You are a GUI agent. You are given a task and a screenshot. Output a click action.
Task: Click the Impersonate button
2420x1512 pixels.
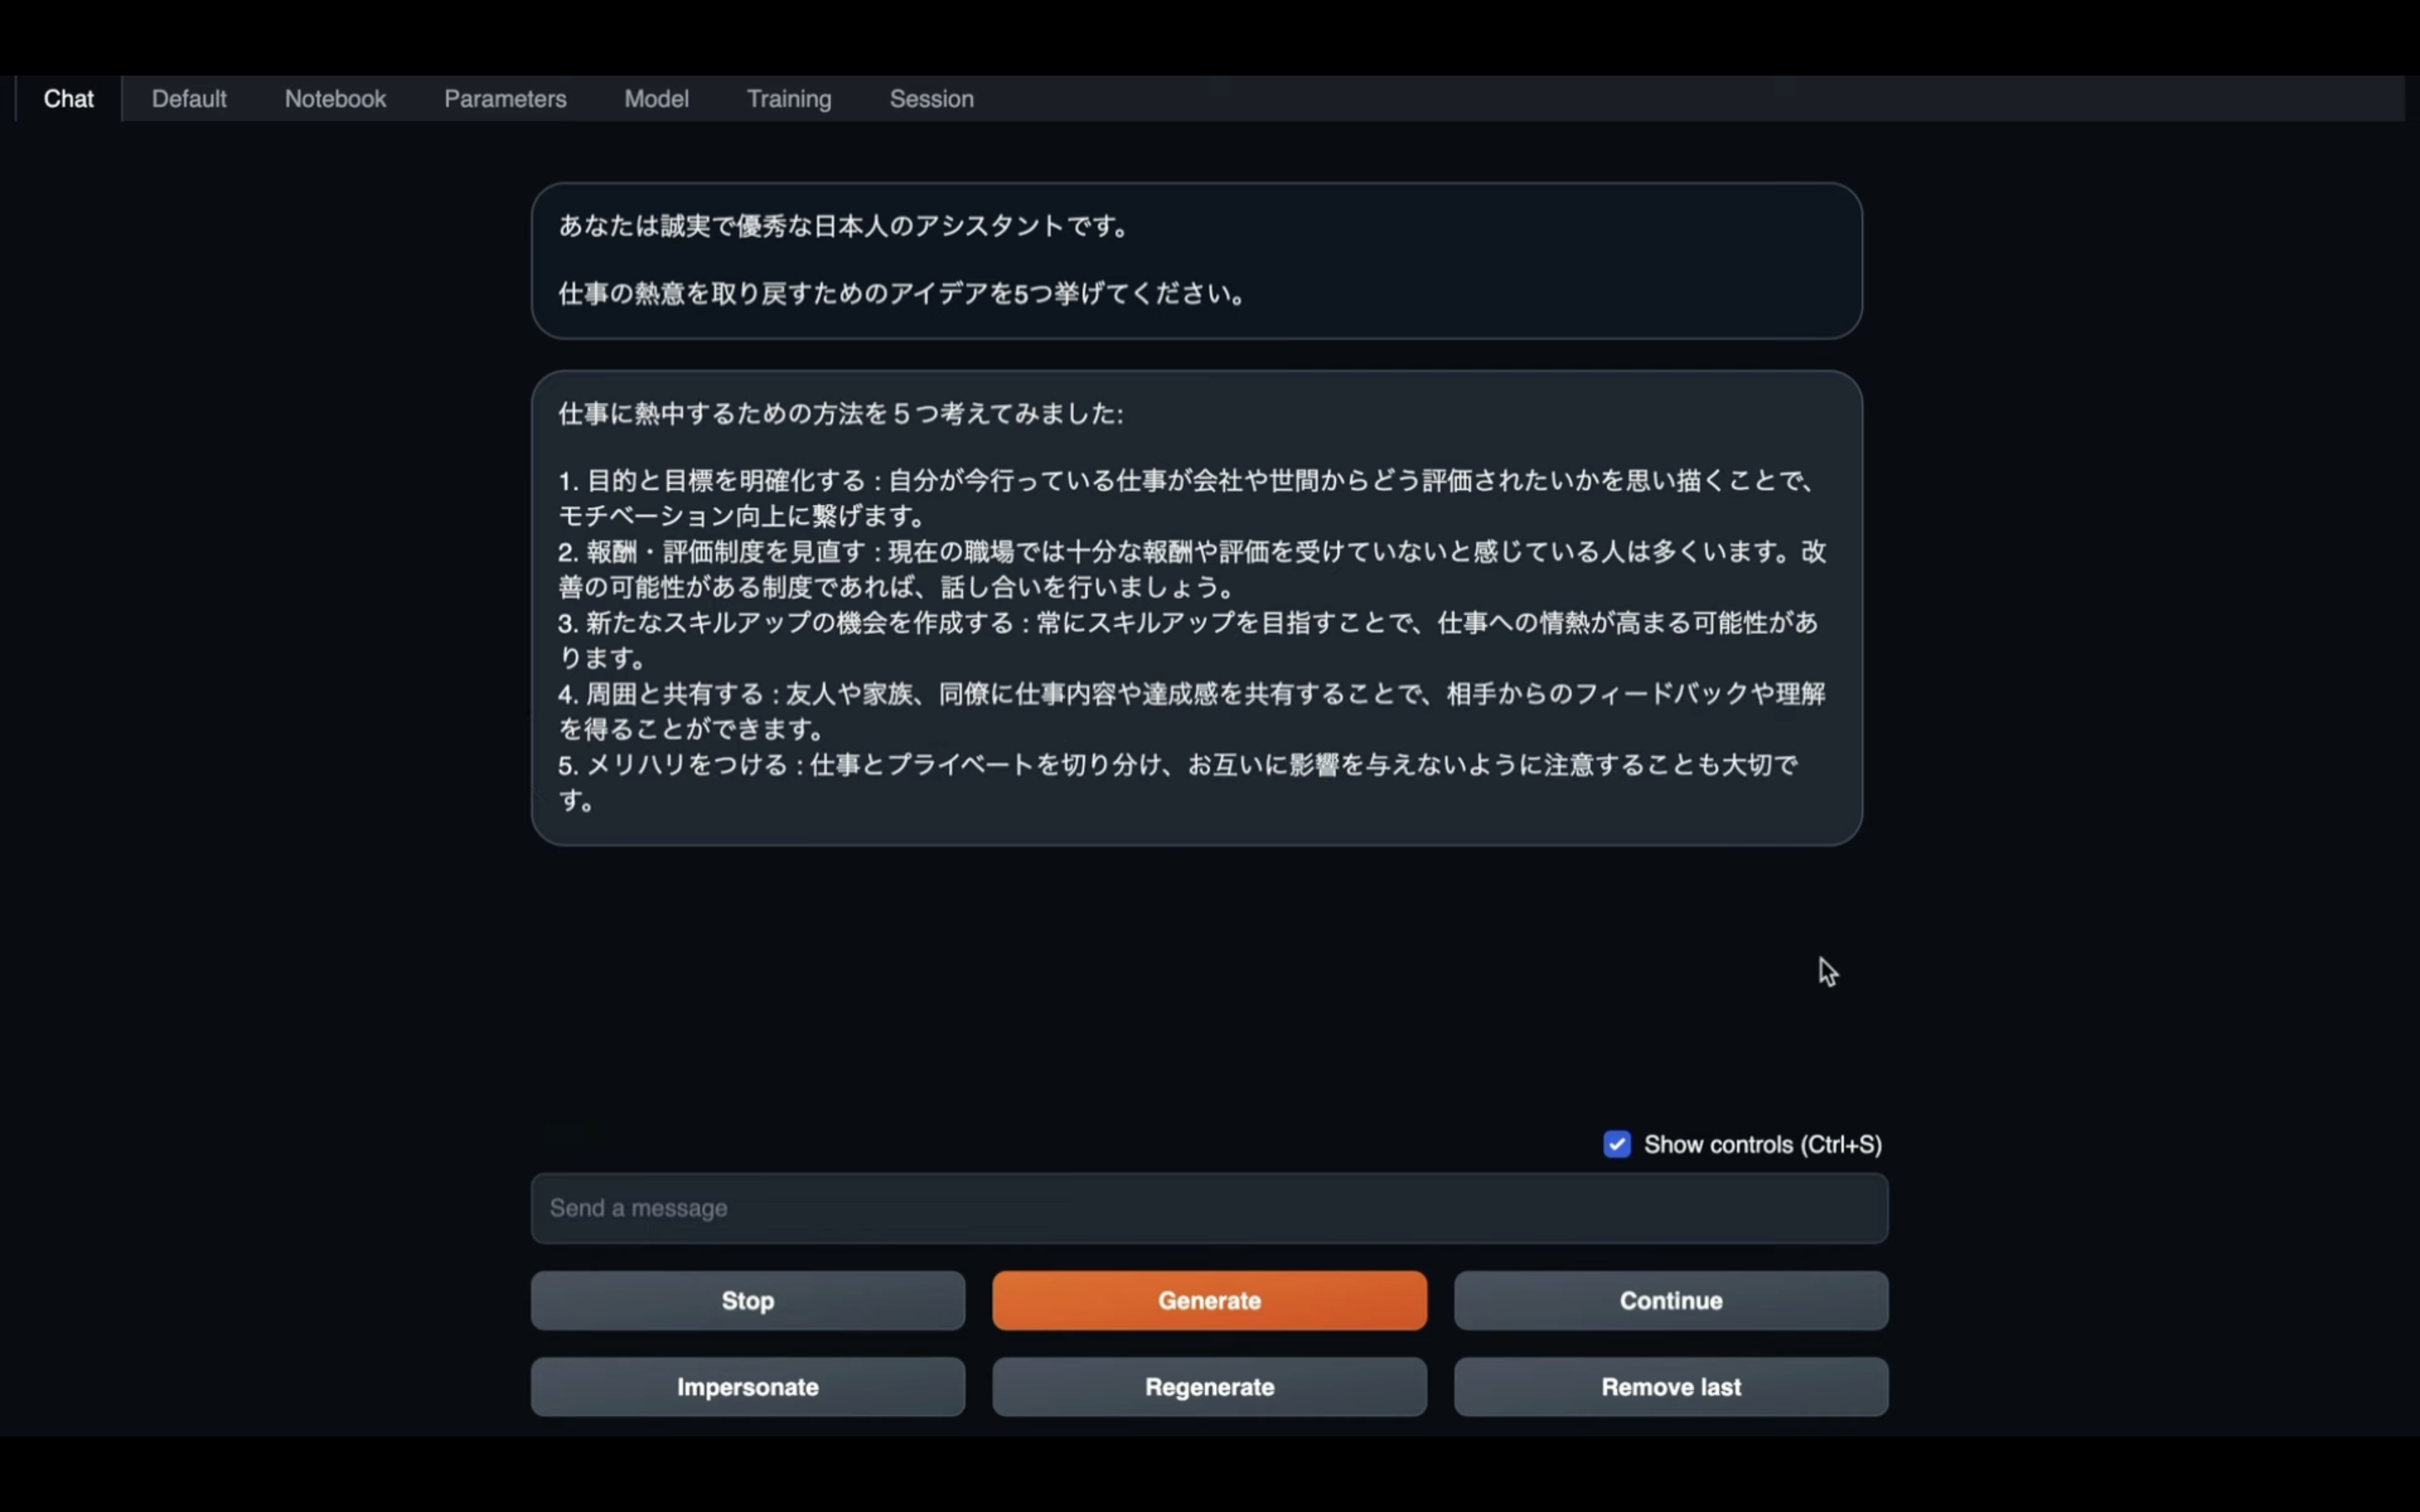pos(747,1387)
